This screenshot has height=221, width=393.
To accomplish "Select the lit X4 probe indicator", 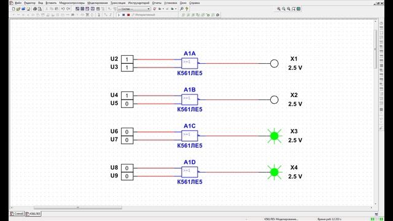I will 274,172.
